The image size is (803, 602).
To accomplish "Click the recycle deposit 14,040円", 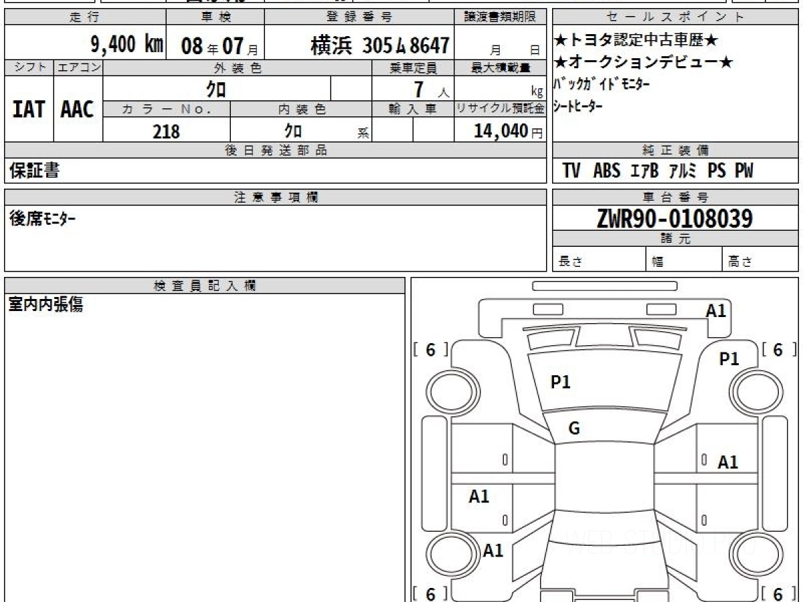I will 508,130.
